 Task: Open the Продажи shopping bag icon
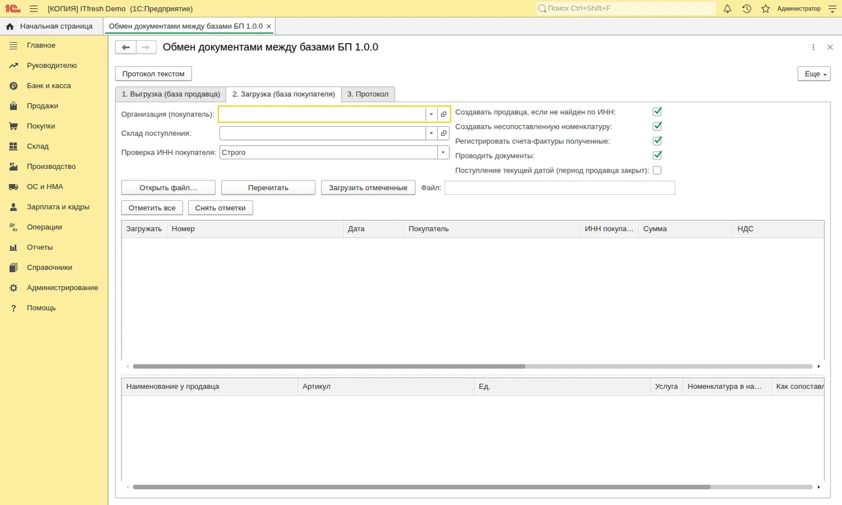[x=13, y=106]
